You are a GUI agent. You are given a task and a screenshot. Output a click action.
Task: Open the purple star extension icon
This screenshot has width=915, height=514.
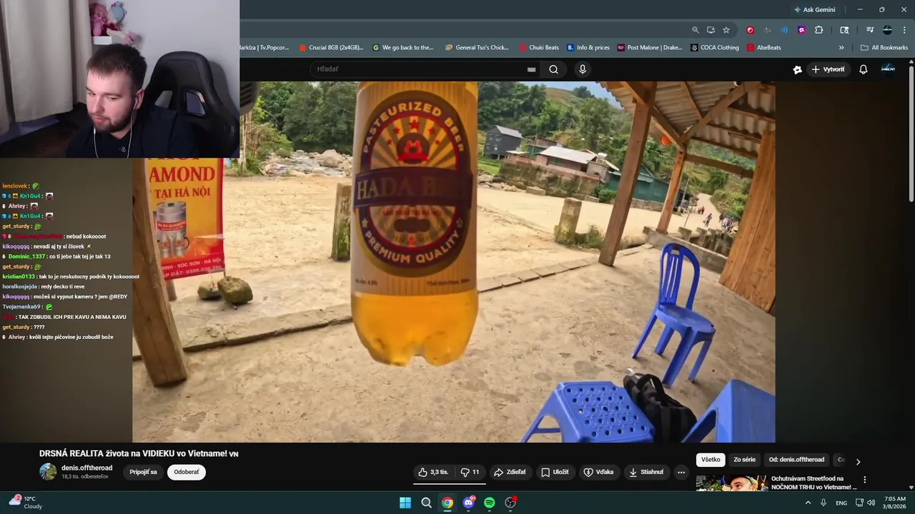pos(801,30)
